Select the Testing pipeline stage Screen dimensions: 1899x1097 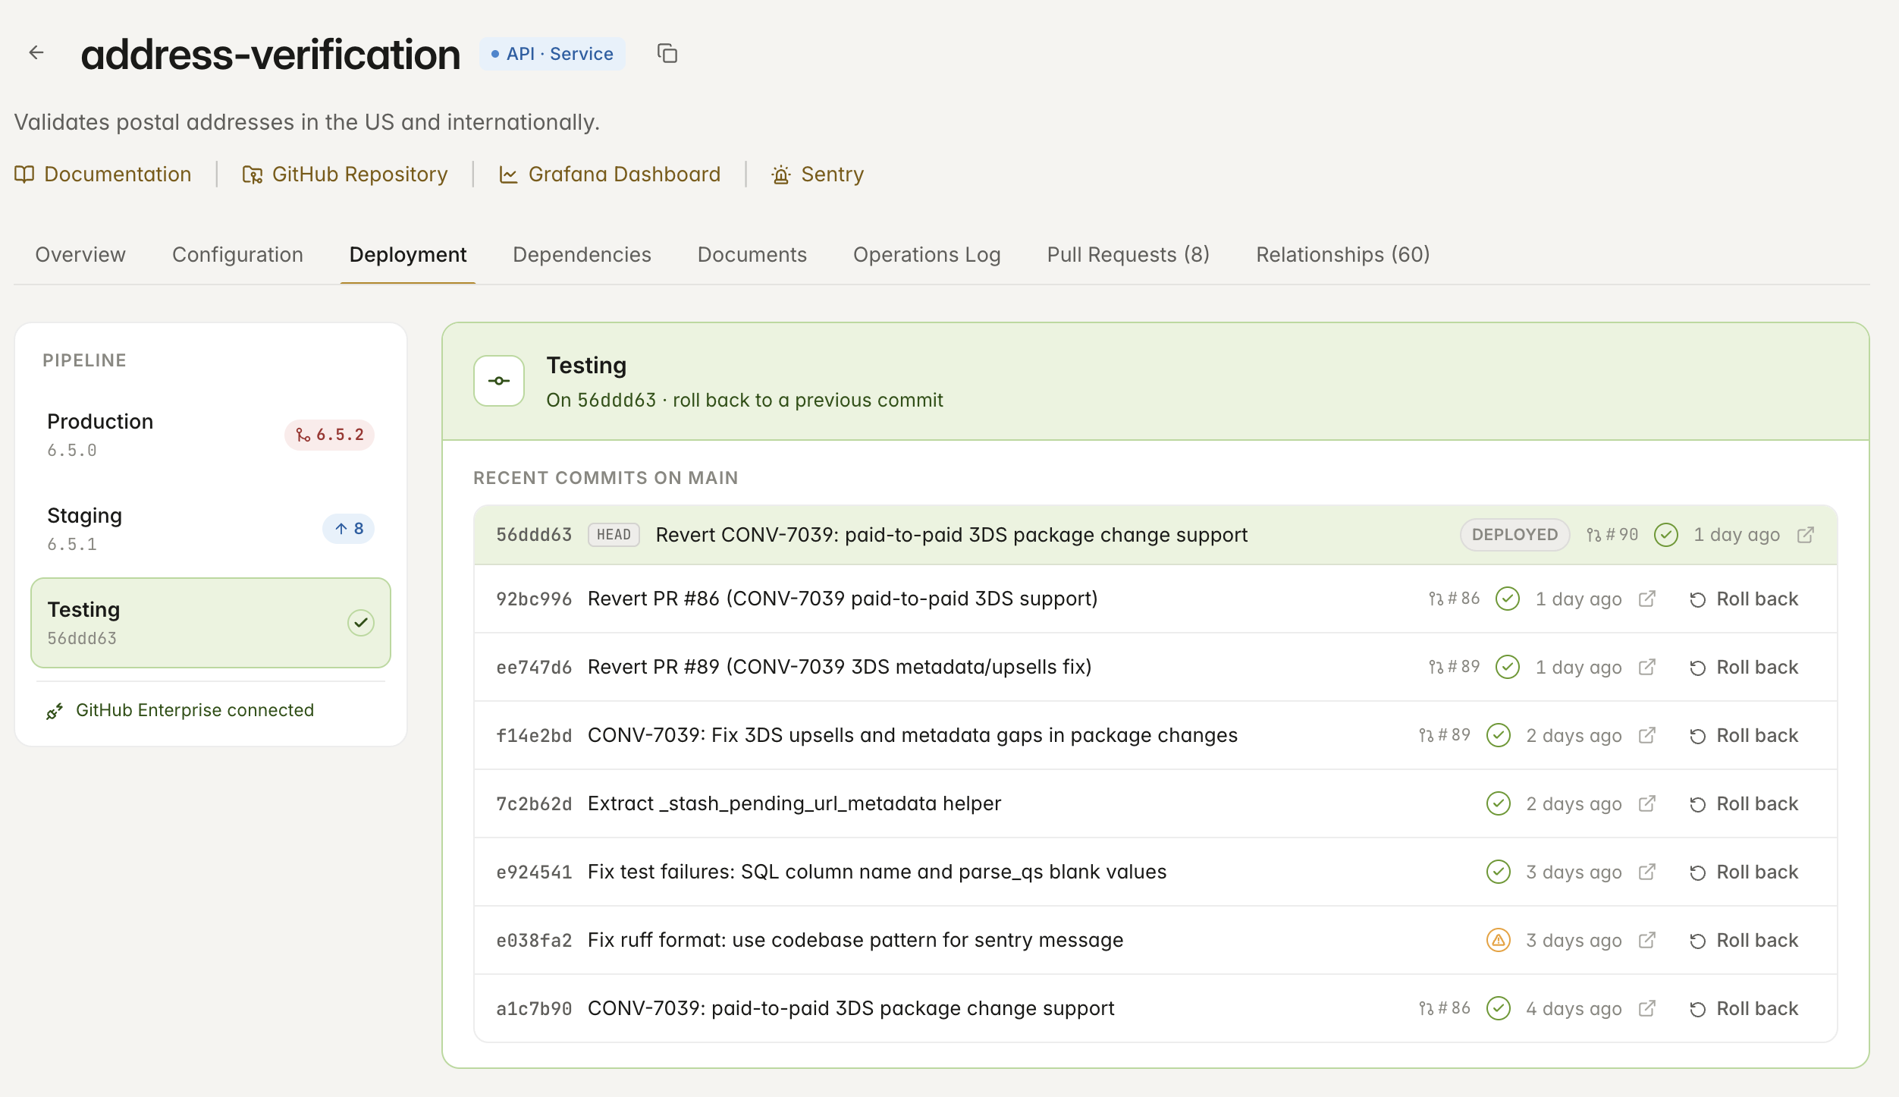[211, 623]
